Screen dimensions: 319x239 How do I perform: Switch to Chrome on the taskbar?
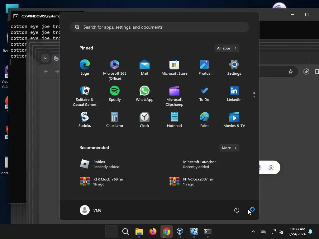[166, 232]
